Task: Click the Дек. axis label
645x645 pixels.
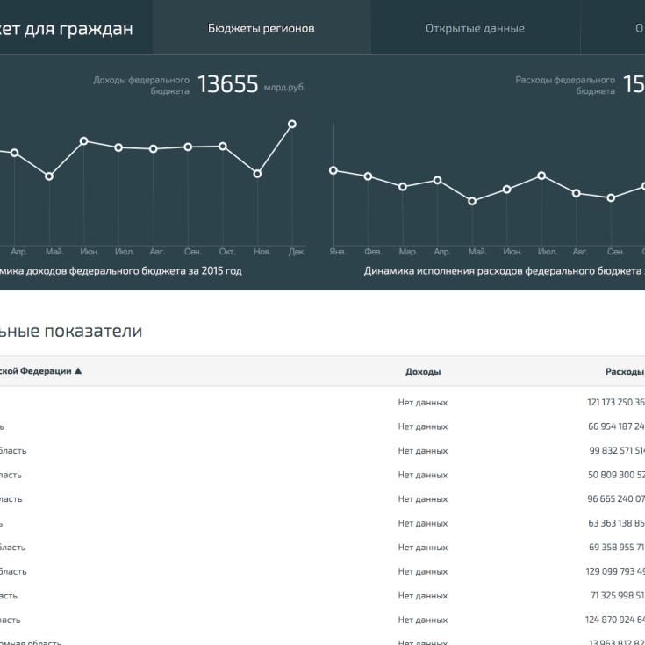Action: click(x=297, y=252)
